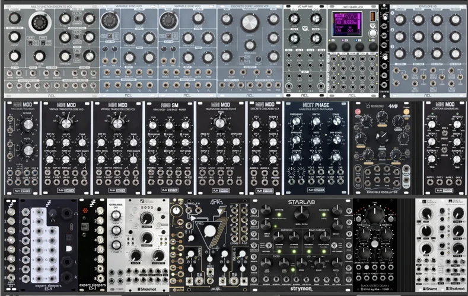The image size is (468, 296).
Task: Click the NEXT PHASE title text
Action: (316, 105)
